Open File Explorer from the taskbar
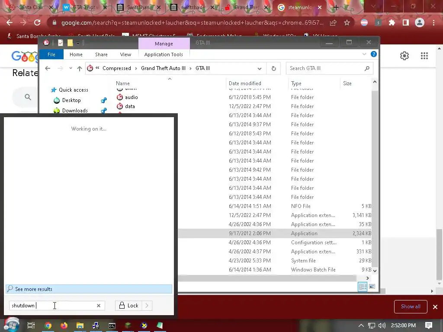Screen dimensions: 443x332 coord(80,326)
